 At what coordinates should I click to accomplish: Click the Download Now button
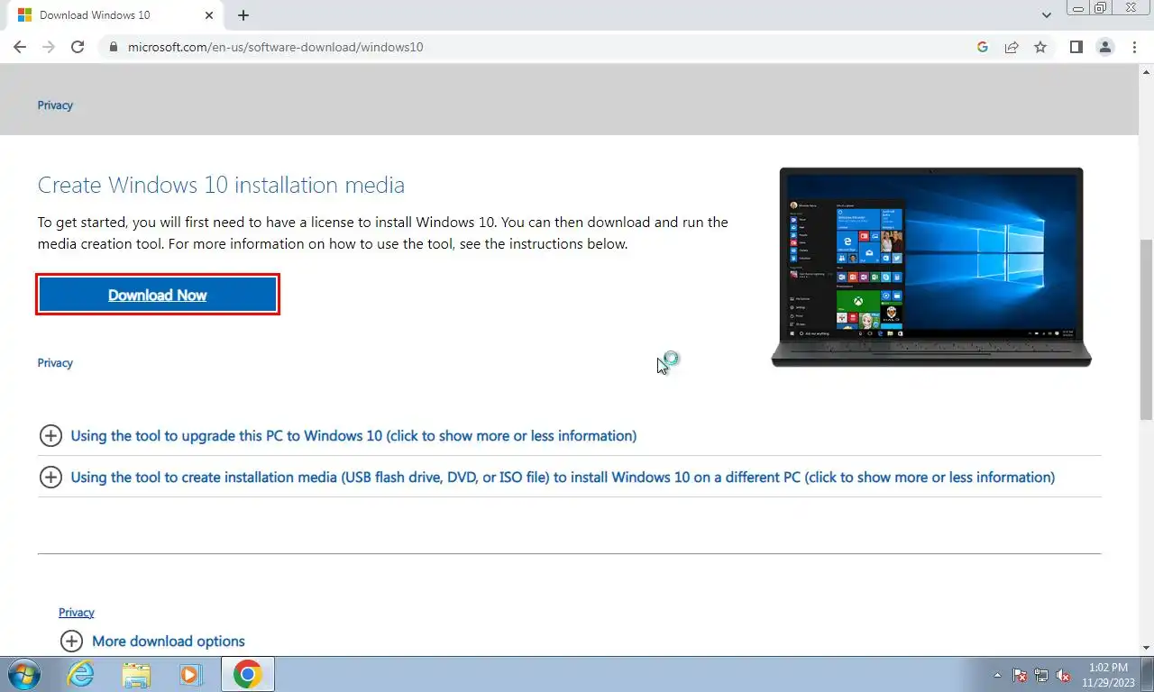click(158, 295)
